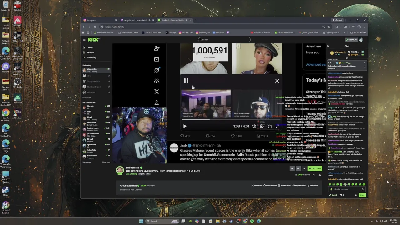Open the tweet views stat 203K

click(262, 136)
